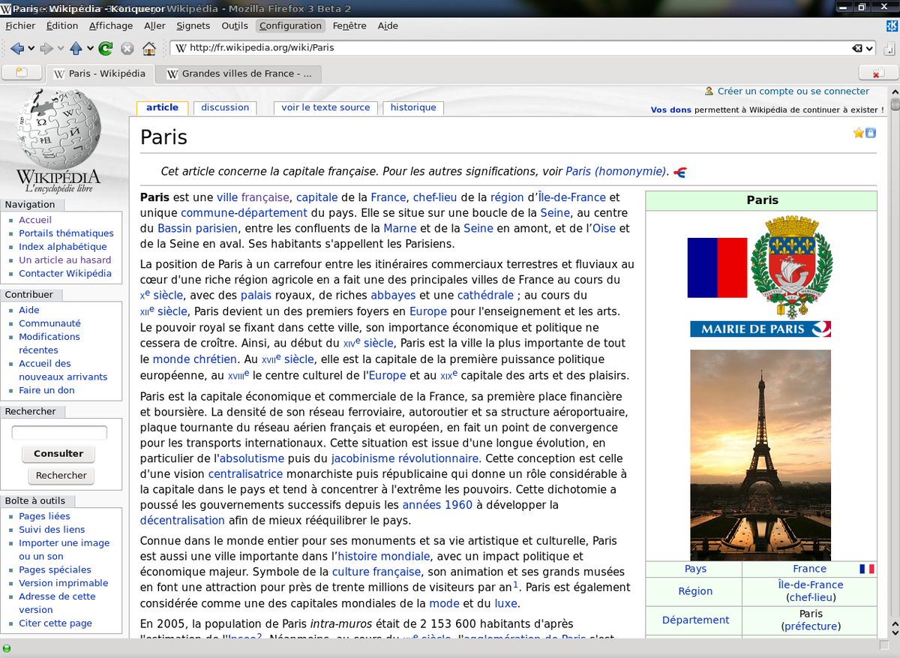
Task: Expand the back history dropdown arrow
Action: tap(31, 49)
